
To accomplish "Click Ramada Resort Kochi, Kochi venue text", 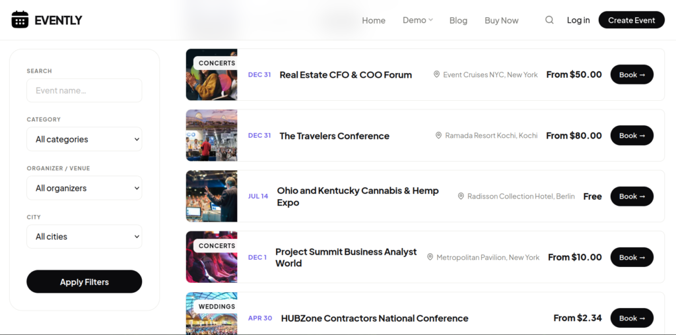I will click(491, 136).
